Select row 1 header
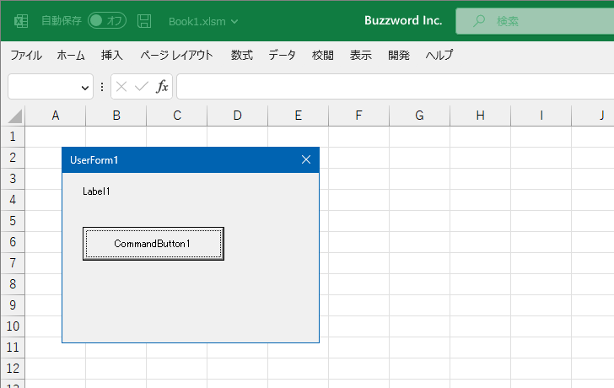614x388 pixels. tap(13, 137)
